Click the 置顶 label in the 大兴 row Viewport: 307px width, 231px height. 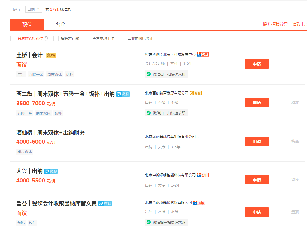[x=295, y=180]
